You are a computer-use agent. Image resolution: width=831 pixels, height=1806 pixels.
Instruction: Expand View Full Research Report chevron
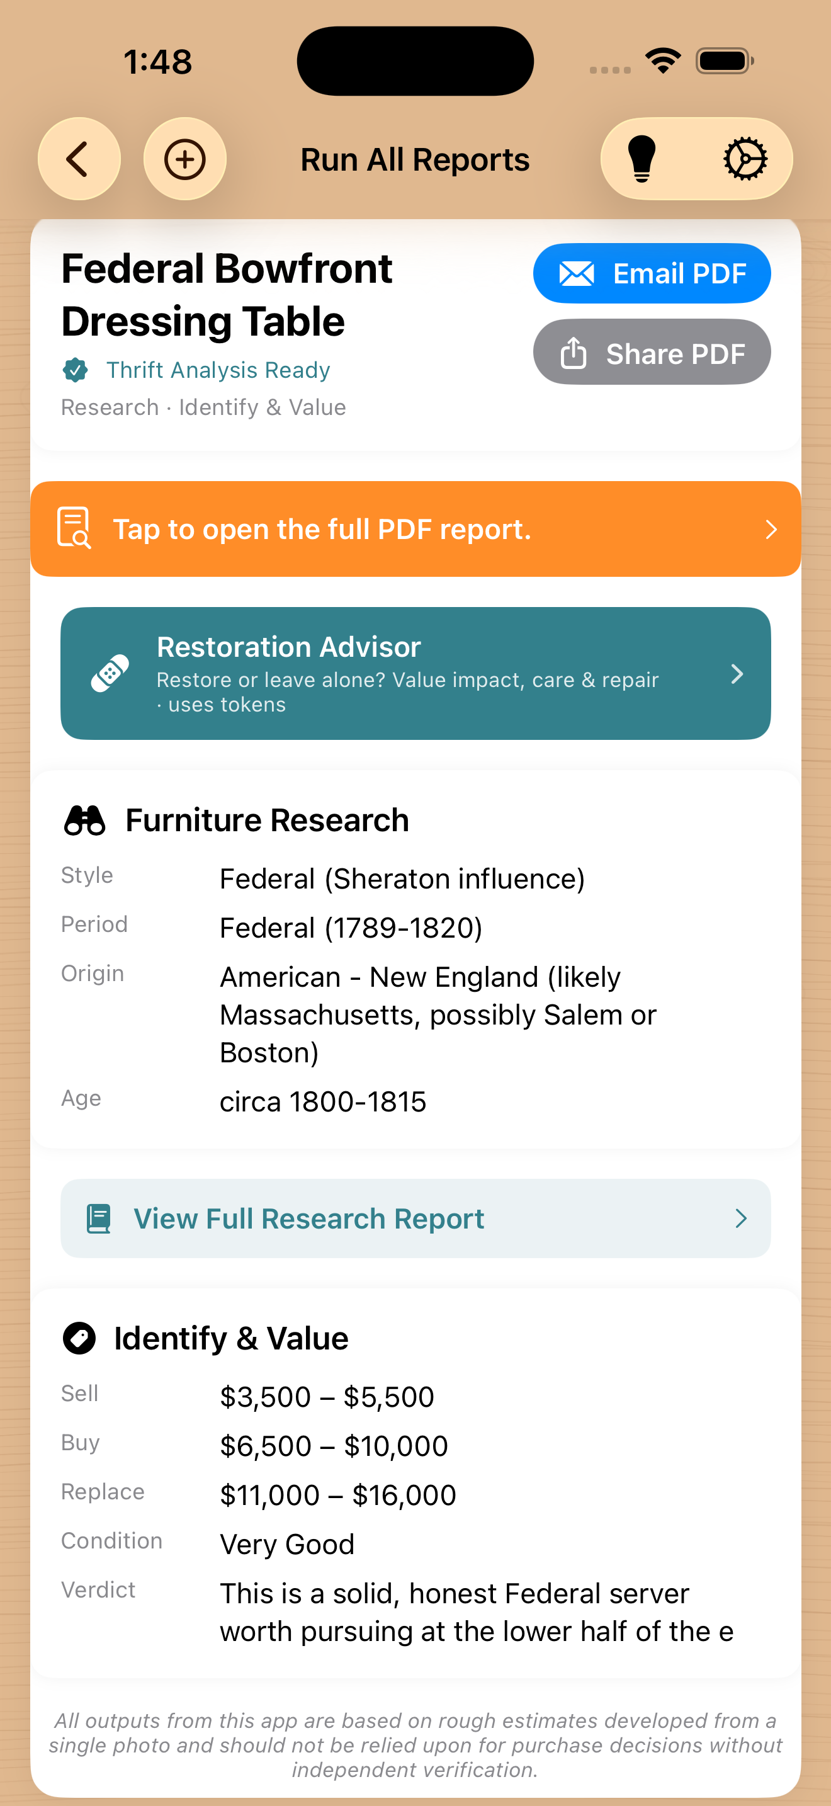pyautogui.click(x=740, y=1218)
